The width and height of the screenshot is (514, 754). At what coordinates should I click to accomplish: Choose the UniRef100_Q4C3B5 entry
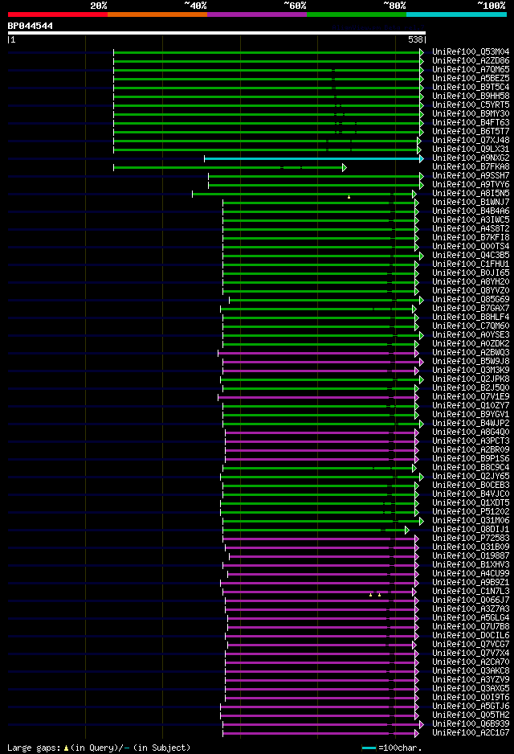(471, 256)
